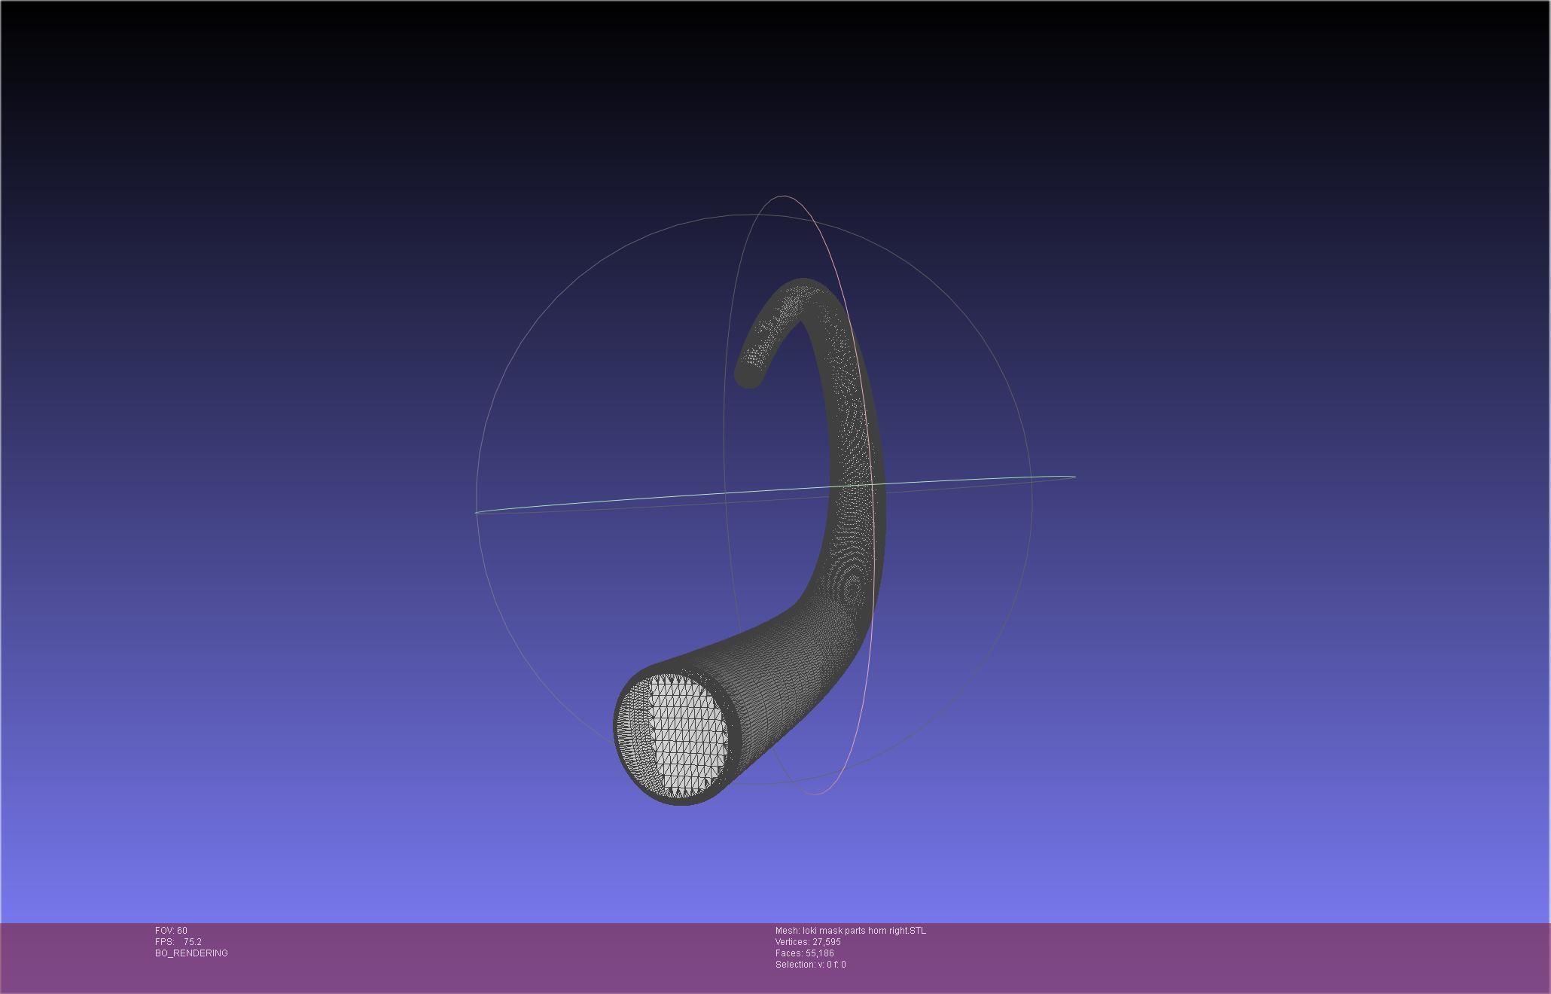1551x994 pixels.
Task: Click the BO_RENDERING status text
Action: tap(191, 953)
